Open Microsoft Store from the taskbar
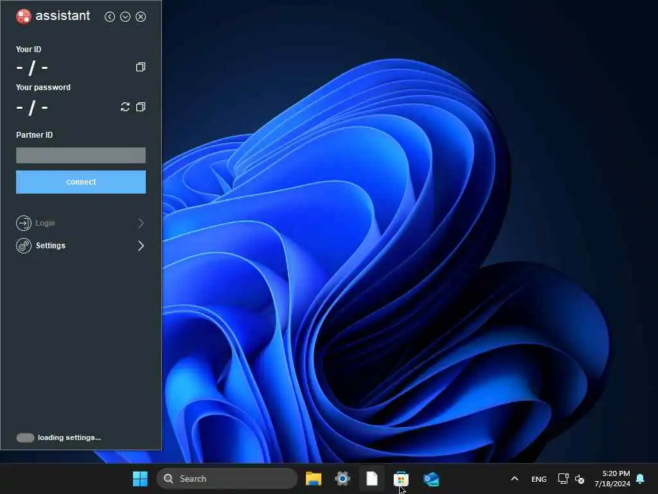The height and width of the screenshot is (494, 658). click(x=401, y=479)
